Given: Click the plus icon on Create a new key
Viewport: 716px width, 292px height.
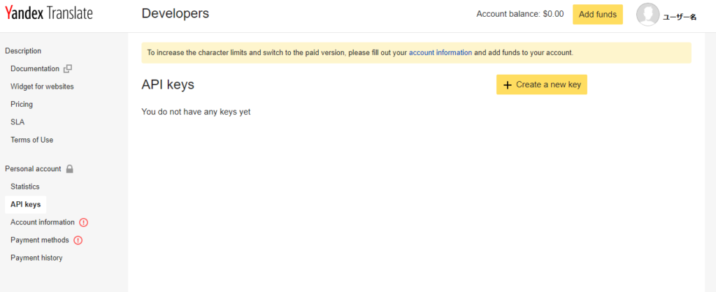Looking at the screenshot, I should (508, 85).
